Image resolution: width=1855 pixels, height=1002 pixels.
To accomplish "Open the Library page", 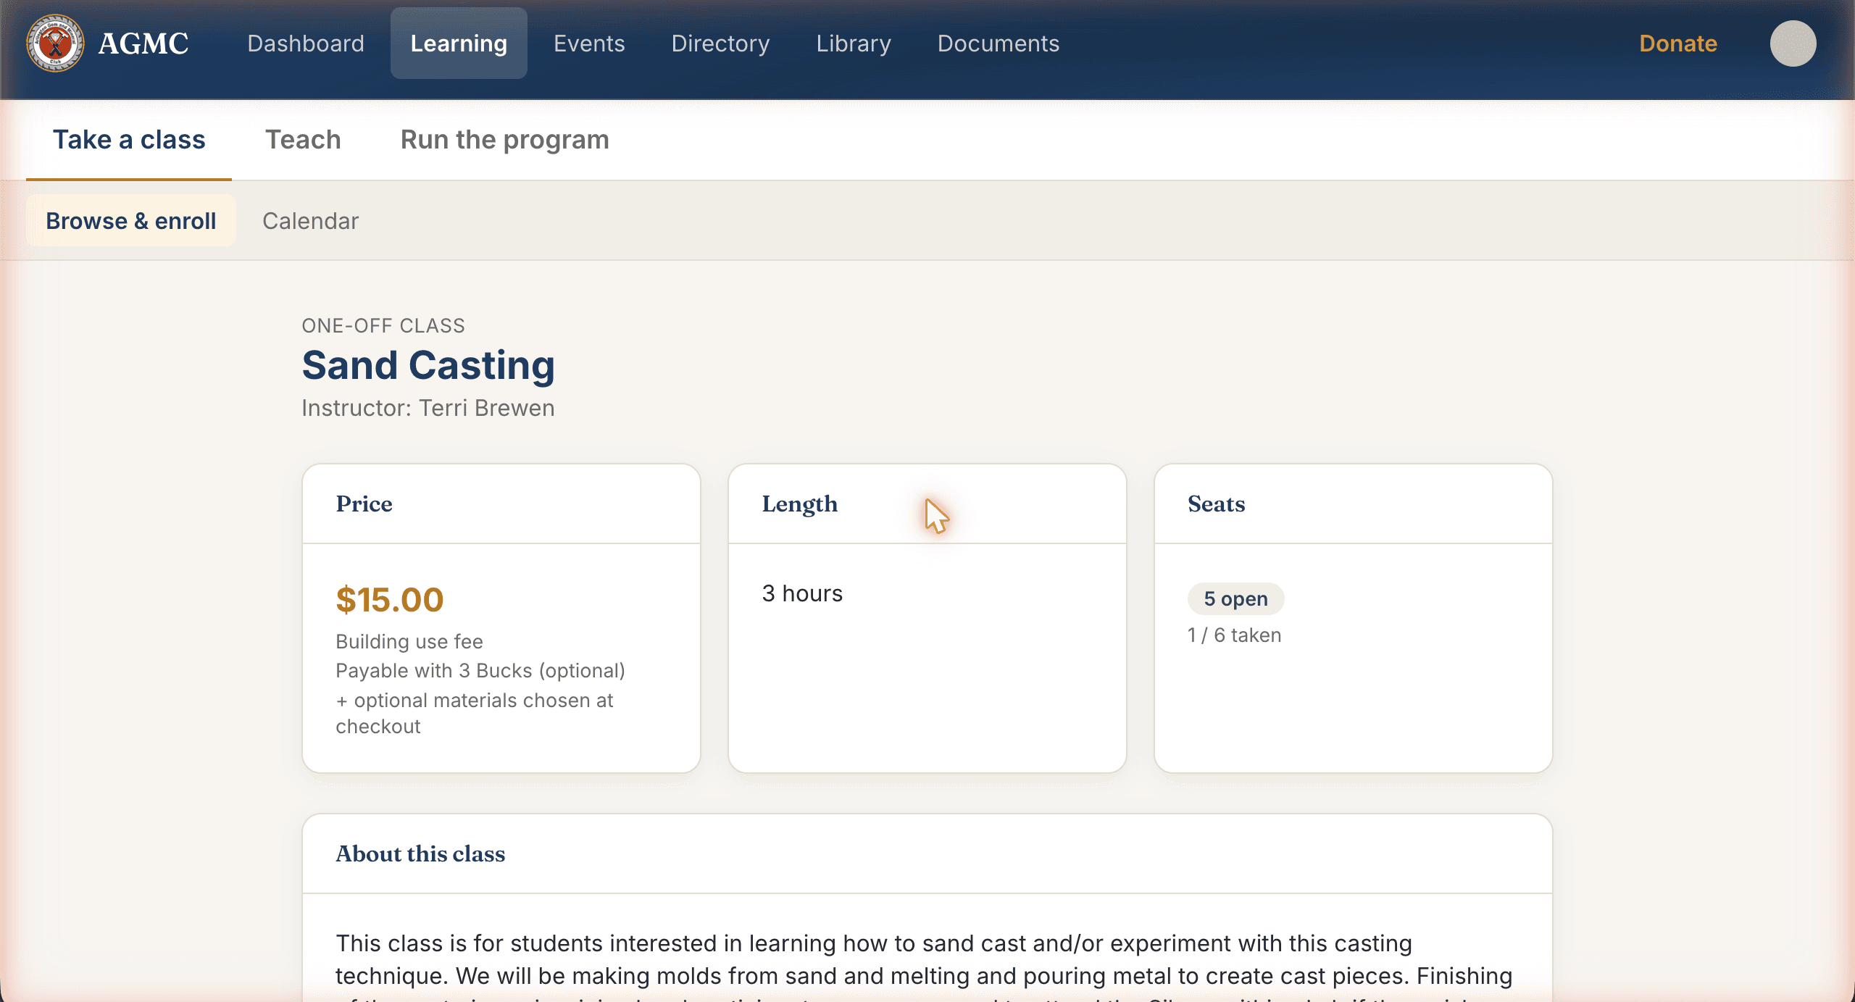I will [854, 43].
